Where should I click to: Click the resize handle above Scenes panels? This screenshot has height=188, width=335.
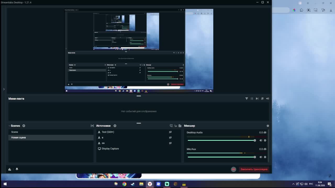click(x=139, y=123)
